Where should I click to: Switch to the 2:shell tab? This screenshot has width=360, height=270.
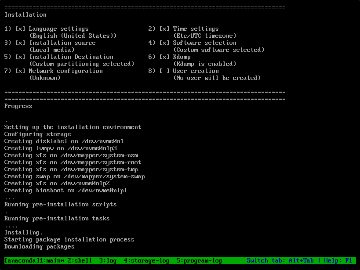coord(80,260)
